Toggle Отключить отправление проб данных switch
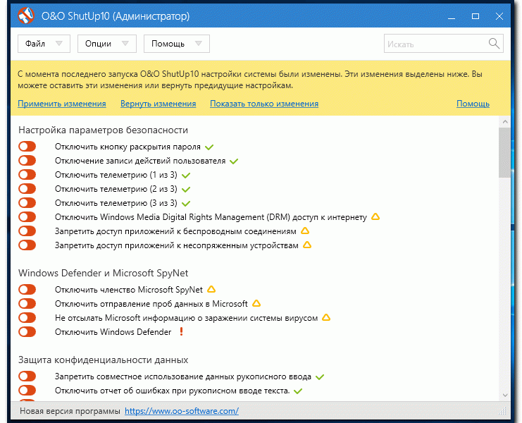Viewport: 522px width, 423px height. [x=27, y=303]
